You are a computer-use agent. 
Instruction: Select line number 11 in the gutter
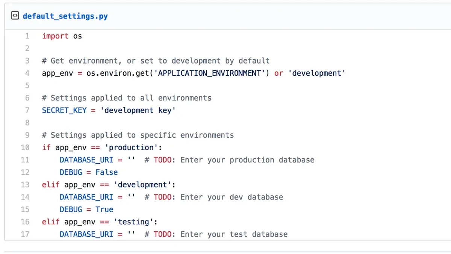25,160
